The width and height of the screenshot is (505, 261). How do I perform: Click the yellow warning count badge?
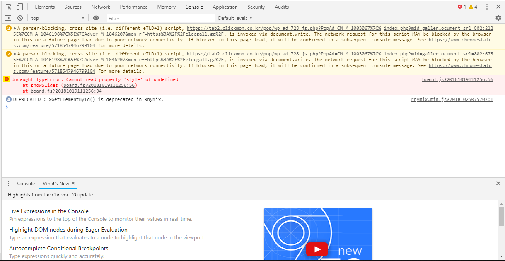point(473,7)
